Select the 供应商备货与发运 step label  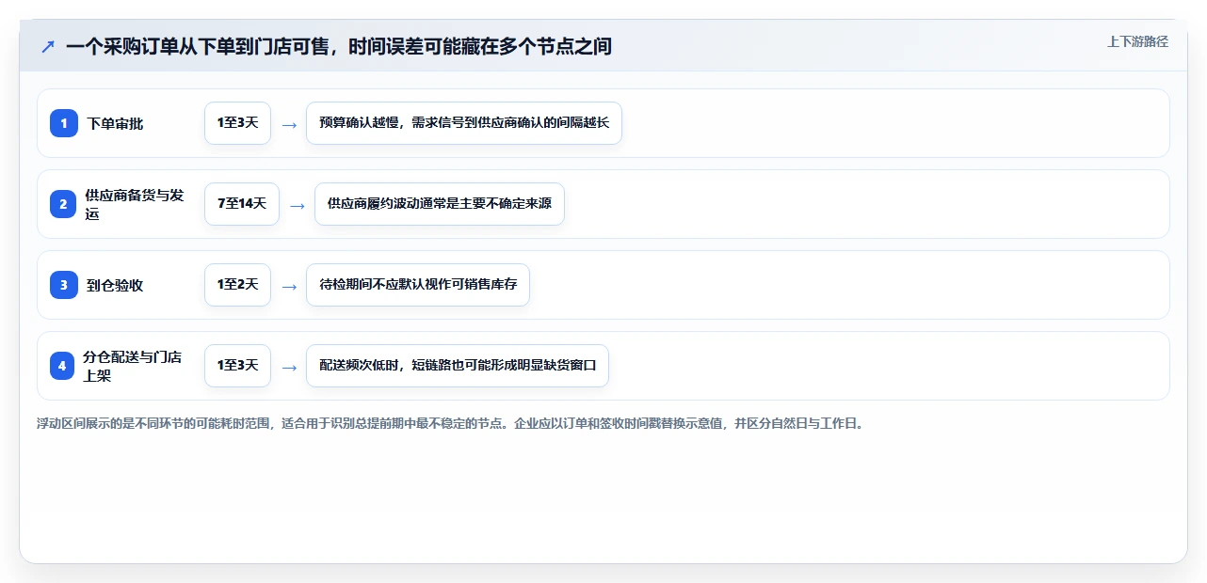pyautogui.click(x=135, y=204)
